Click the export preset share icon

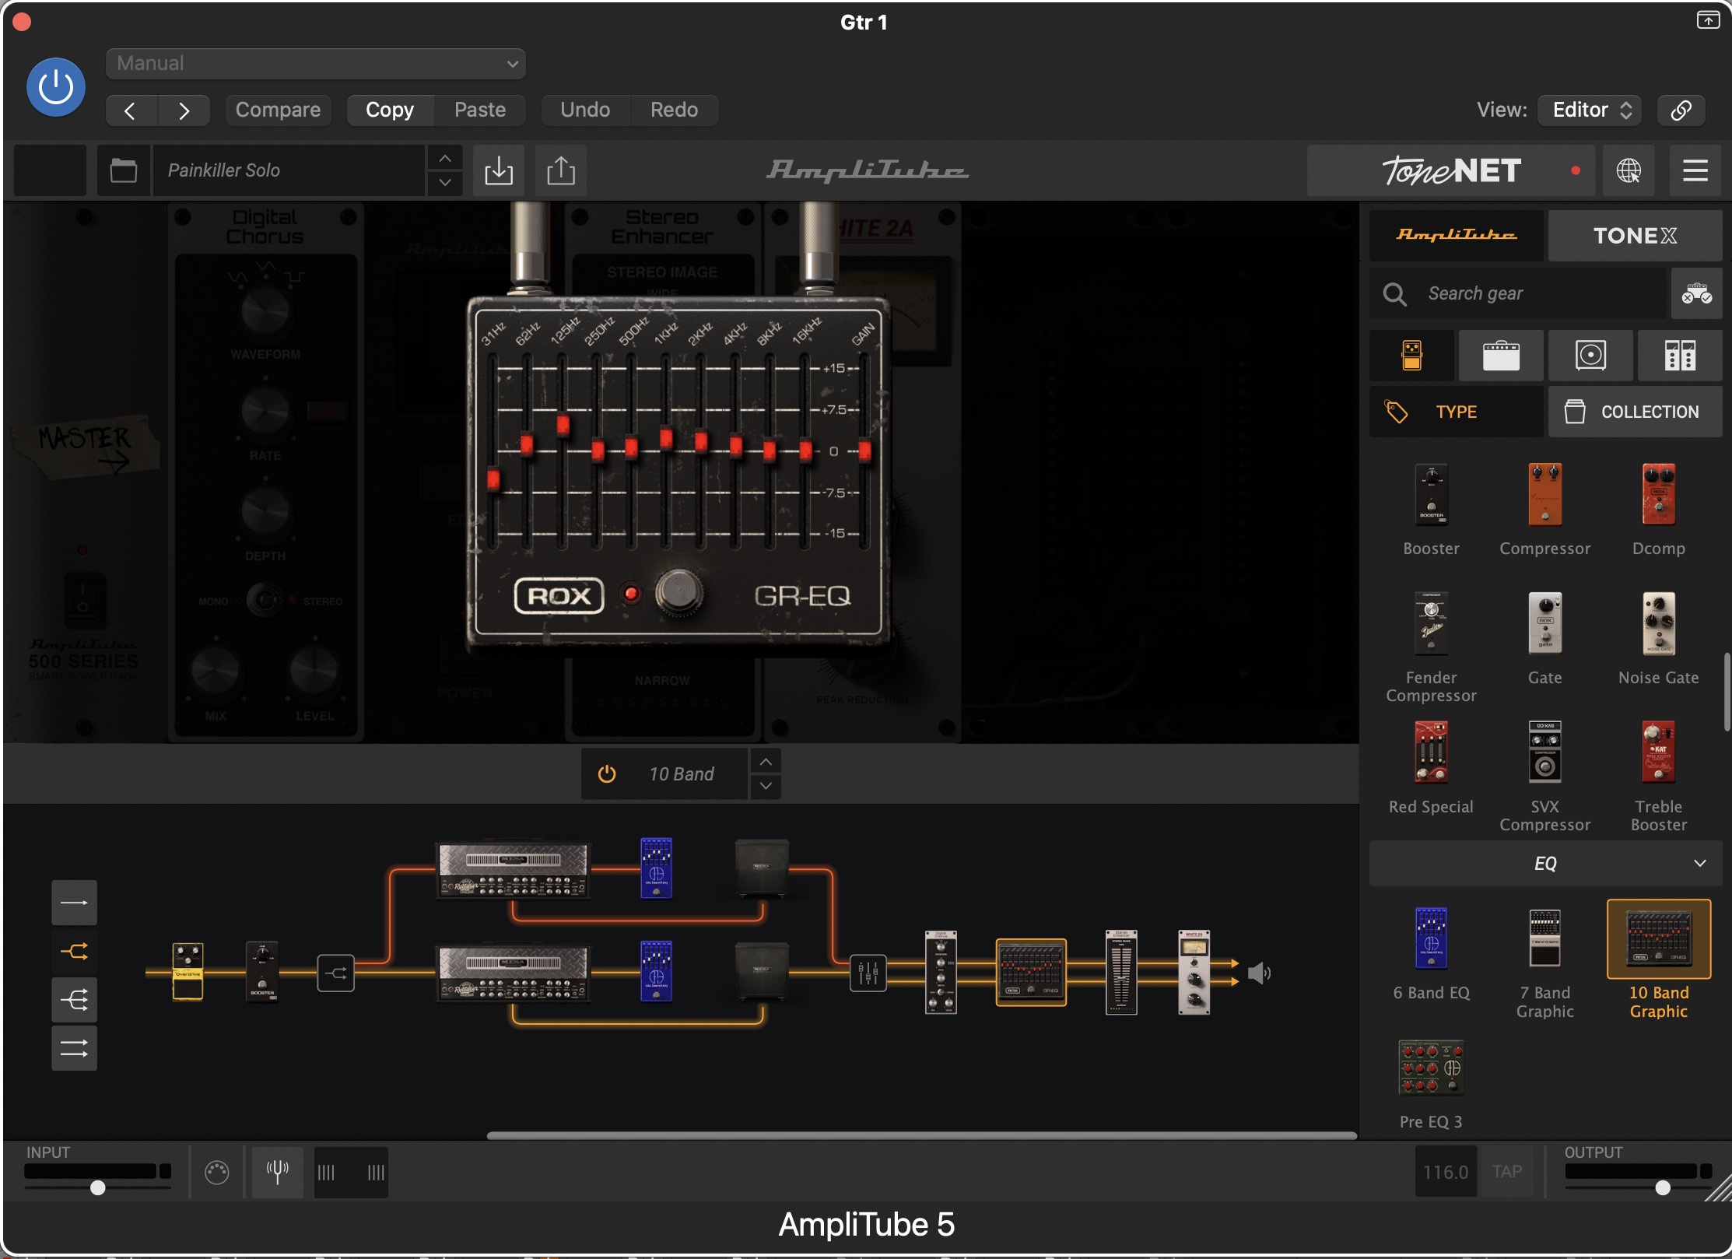coord(561,170)
